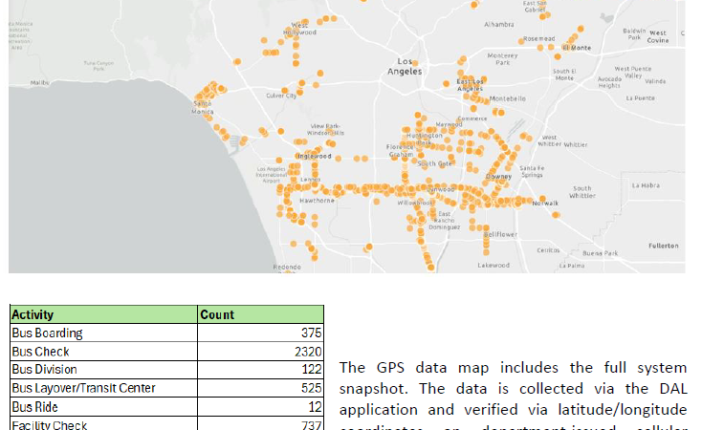Select the Bus Division activity cell
Viewport: 702px width, 430px height.
point(103,370)
